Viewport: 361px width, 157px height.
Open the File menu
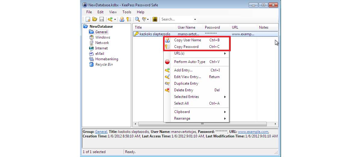[89, 12]
